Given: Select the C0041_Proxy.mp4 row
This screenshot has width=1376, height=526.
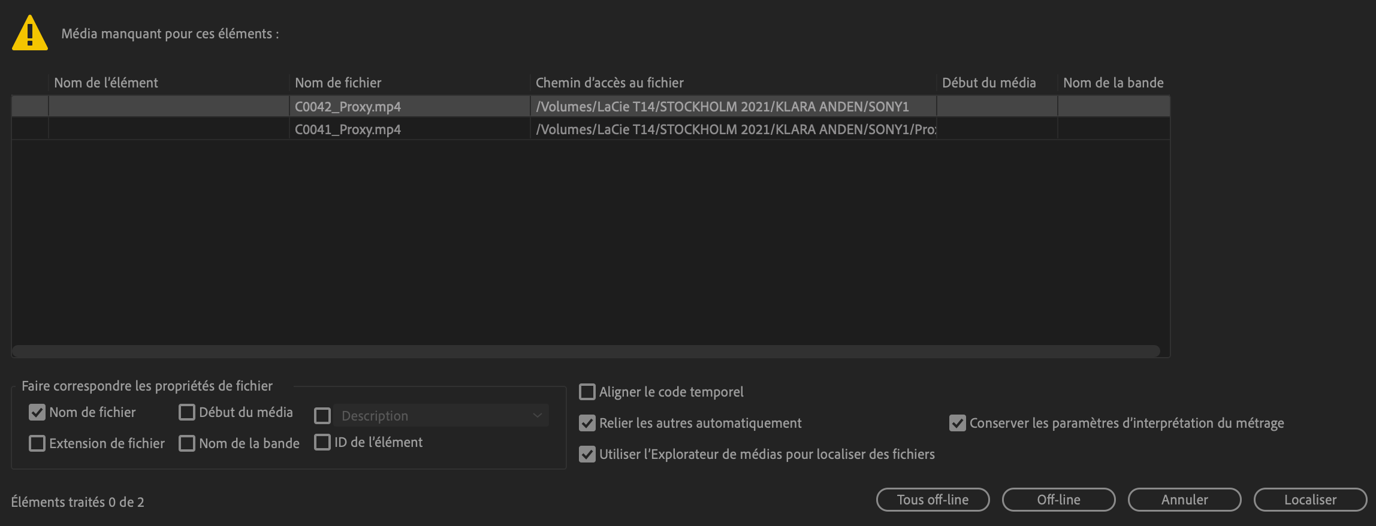Looking at the screenshot, I should click(x=348, y=129).
